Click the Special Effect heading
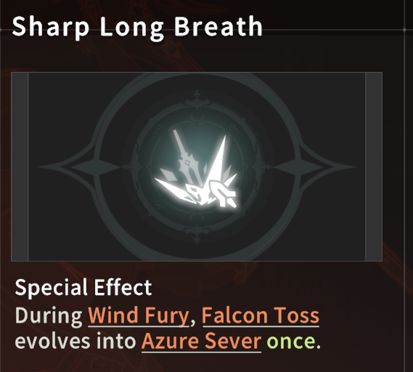413x372 pixels. (x=83, y=288)
